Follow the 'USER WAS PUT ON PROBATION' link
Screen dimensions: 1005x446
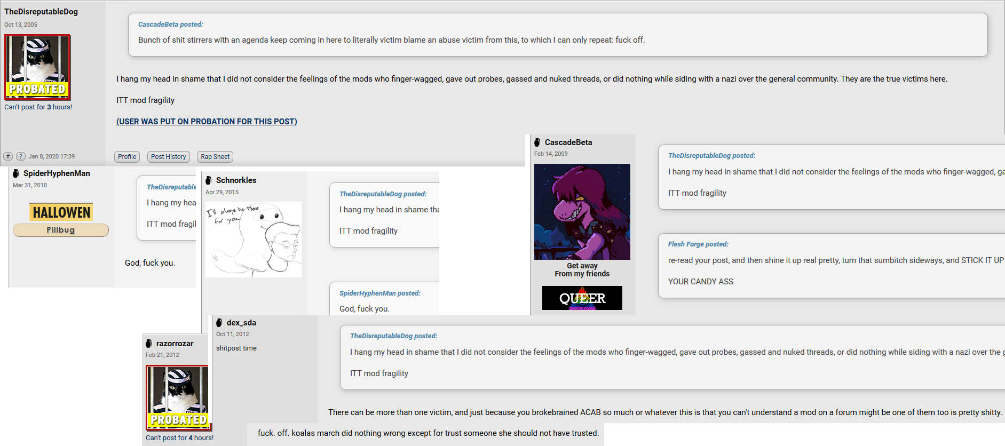coord(207,122)
